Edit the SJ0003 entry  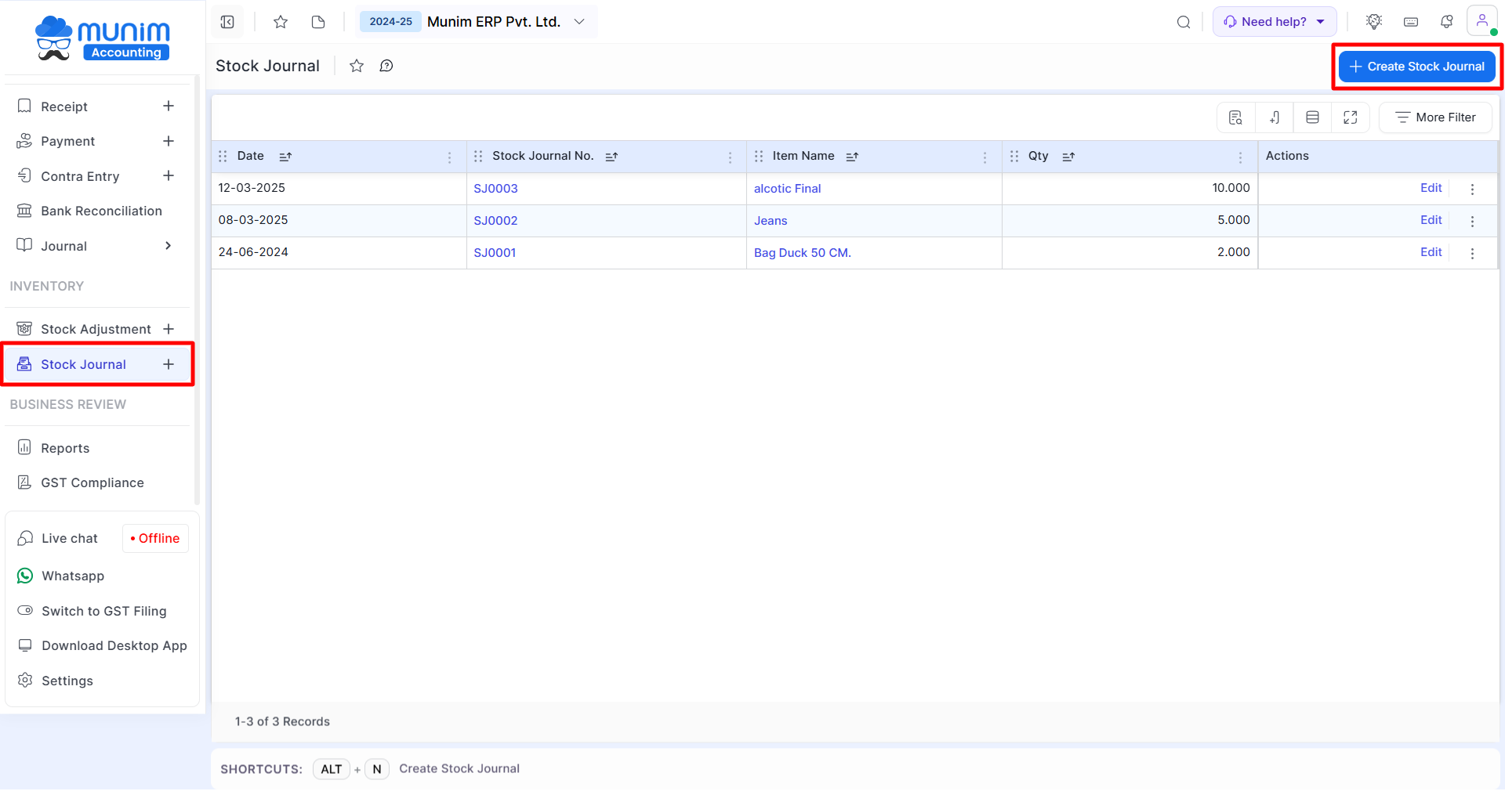click(1431, 188)
